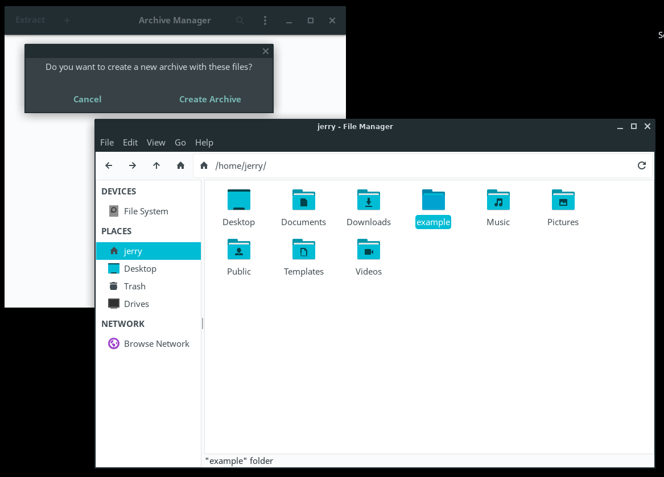Viewport: 664px width, 477px height.
Task: Click the home icon in toolbar
Action: (180, 165)
